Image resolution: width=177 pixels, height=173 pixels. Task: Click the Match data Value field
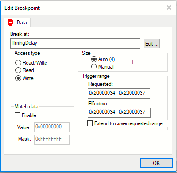pos(52,127)
